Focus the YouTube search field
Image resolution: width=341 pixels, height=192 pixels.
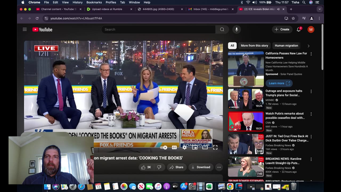pyautogui.click(x=158, y=29)
